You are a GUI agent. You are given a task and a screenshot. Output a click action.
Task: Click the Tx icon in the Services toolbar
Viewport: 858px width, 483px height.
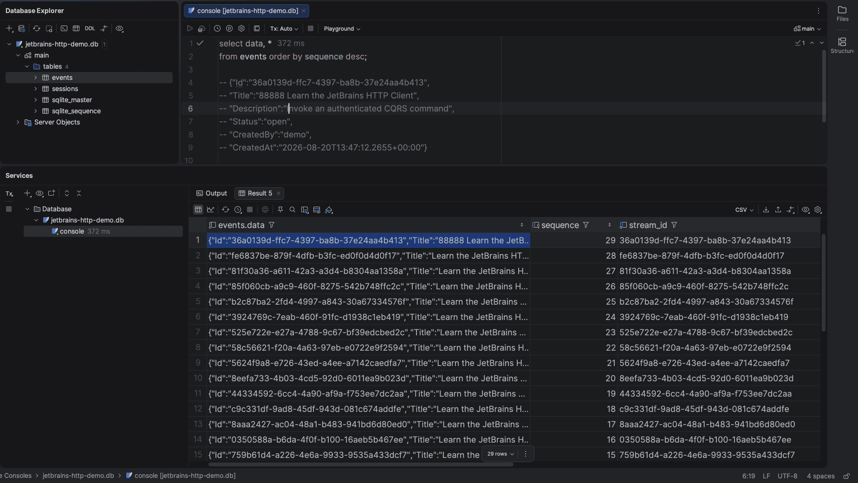click(9, 194)
